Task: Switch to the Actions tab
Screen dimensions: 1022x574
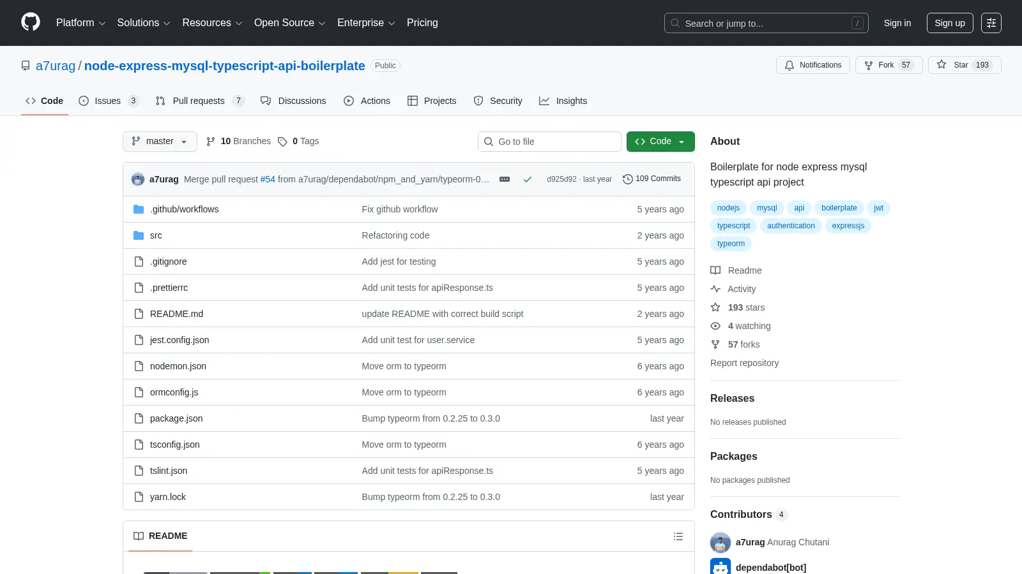Action: 367,101
